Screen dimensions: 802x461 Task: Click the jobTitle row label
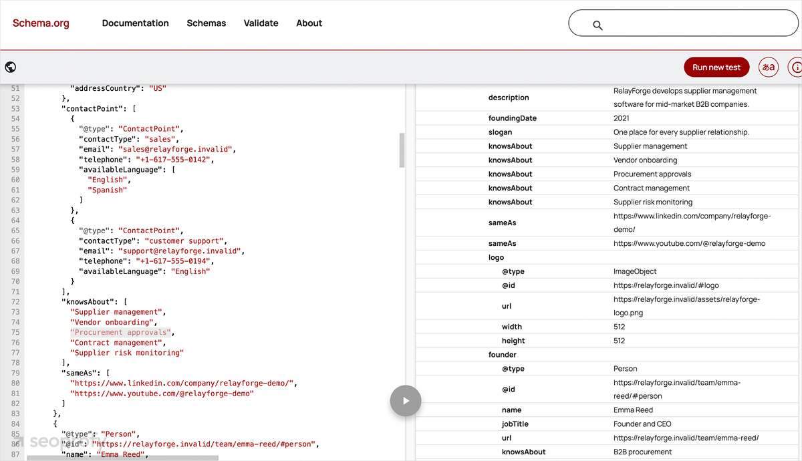click(x=515, y=424)
